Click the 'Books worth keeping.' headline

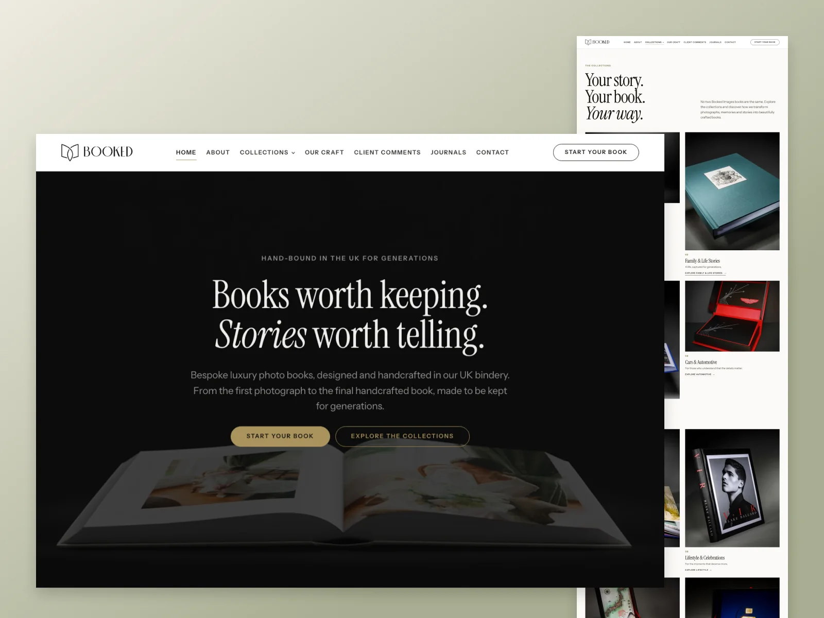(x=350, y=296)
